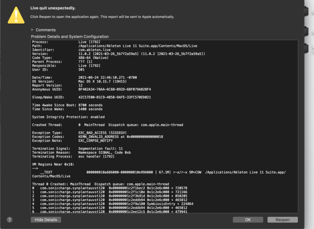Click the 'EXC_CORPSE_NOTIFY' exception note
This screenshot has height=229, width=314.
click(95, 141)
